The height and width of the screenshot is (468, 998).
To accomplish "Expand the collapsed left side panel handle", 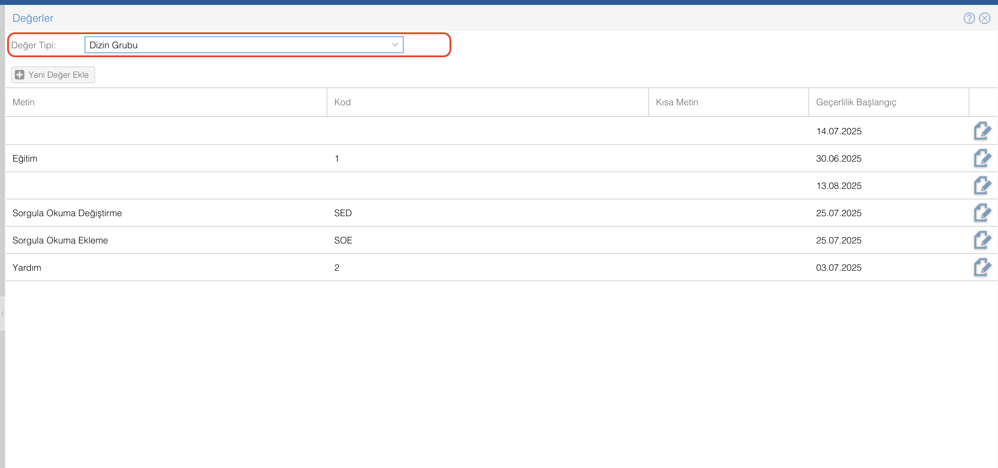I will pyautogui.click(x=2, y=313).
